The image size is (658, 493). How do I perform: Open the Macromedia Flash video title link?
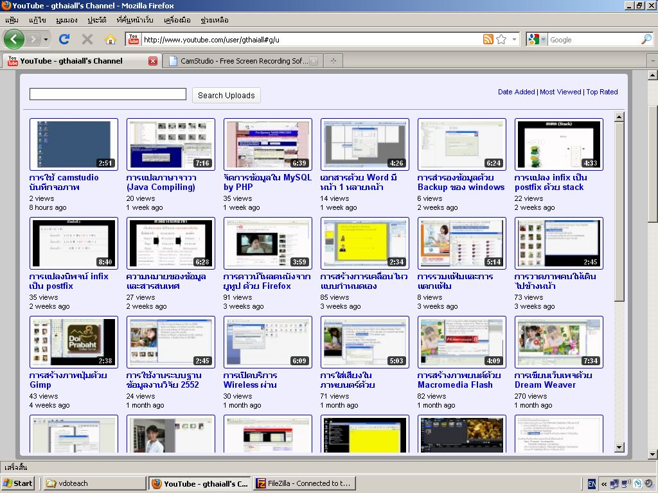[x=459, y=380]
